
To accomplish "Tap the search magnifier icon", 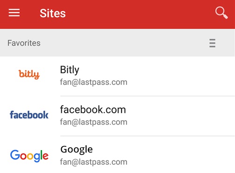I will [x=221, y=13].
